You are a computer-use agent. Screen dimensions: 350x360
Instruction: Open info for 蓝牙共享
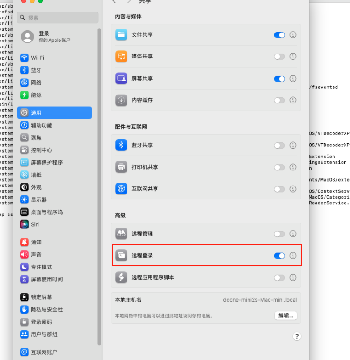293,145
